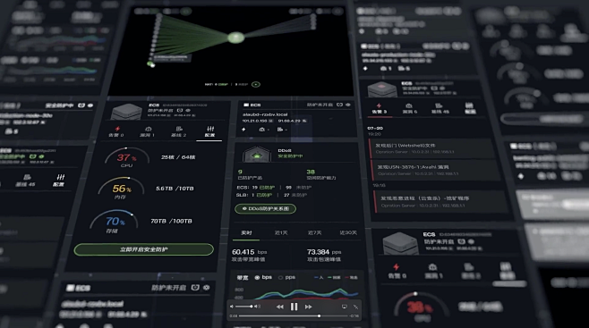Mute using the low-volume speaker icon
The width and height of the screenshot is (589, 328).
(x=232, y=307)
